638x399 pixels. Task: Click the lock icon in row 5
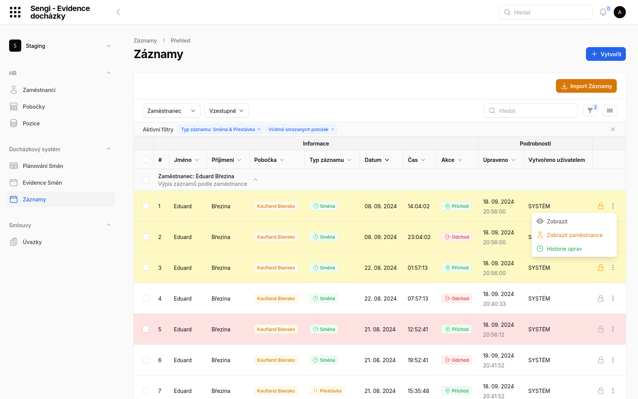(601, 329)
